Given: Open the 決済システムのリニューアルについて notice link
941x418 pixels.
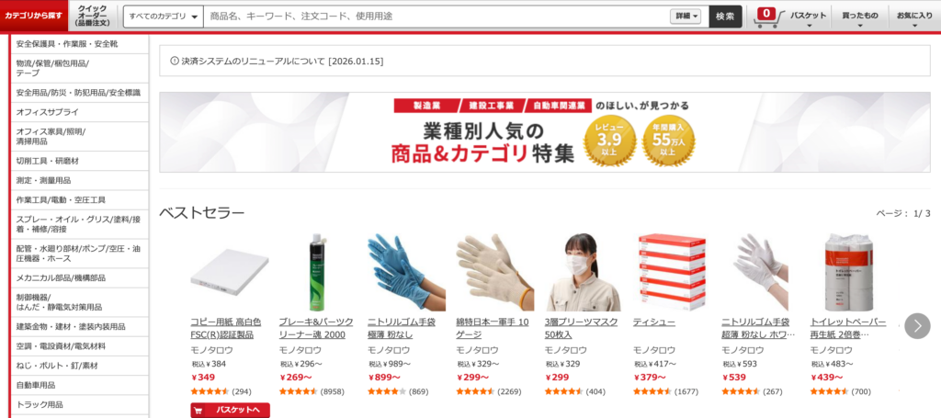Looking at the screenshot, I should (x=282, y=62).
